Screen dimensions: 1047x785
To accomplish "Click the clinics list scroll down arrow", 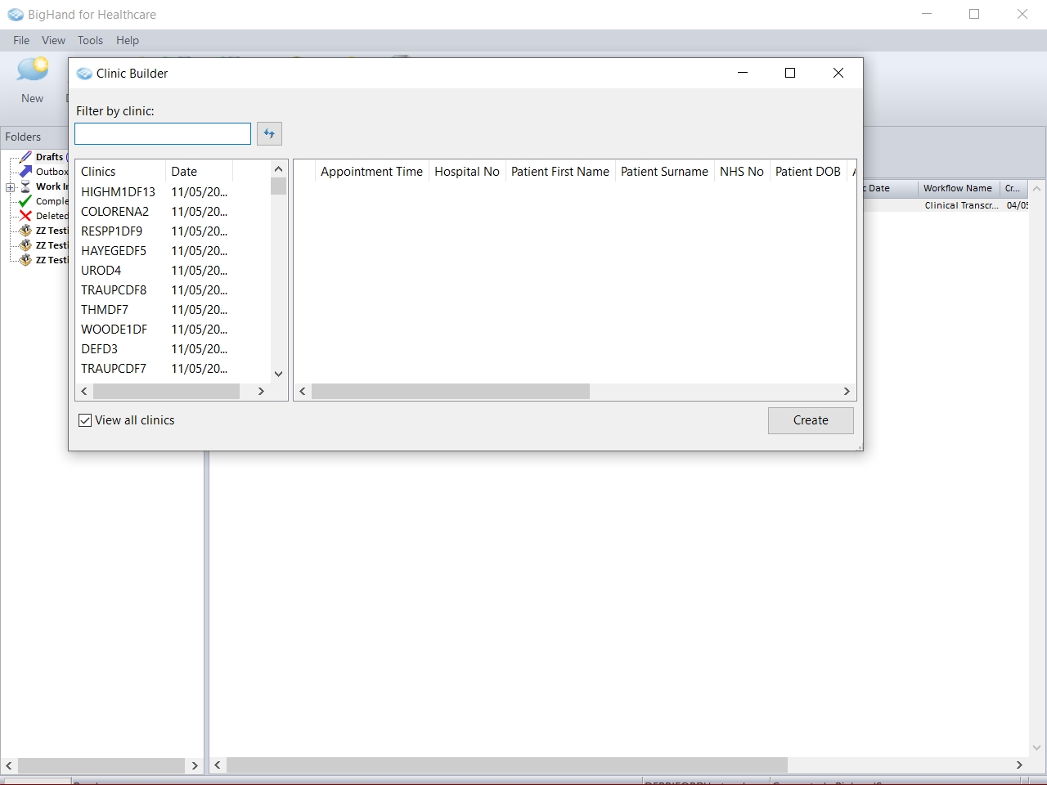I will (278, 374).
